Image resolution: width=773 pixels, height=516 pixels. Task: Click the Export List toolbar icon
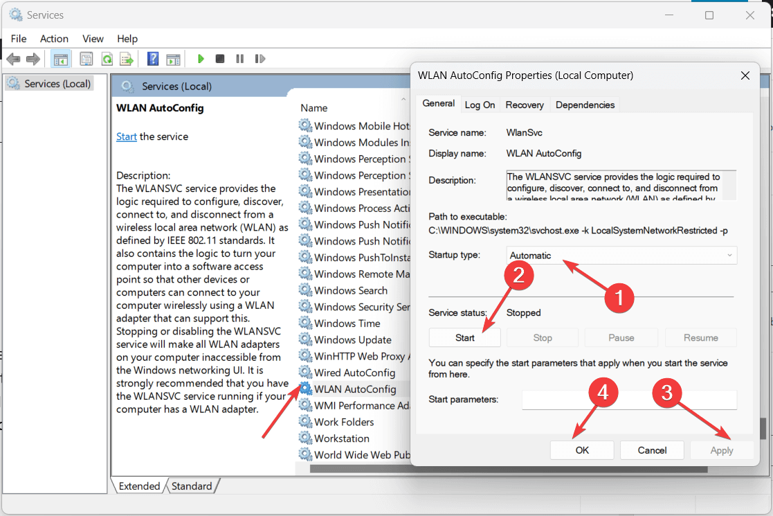[x=127, y=59]
